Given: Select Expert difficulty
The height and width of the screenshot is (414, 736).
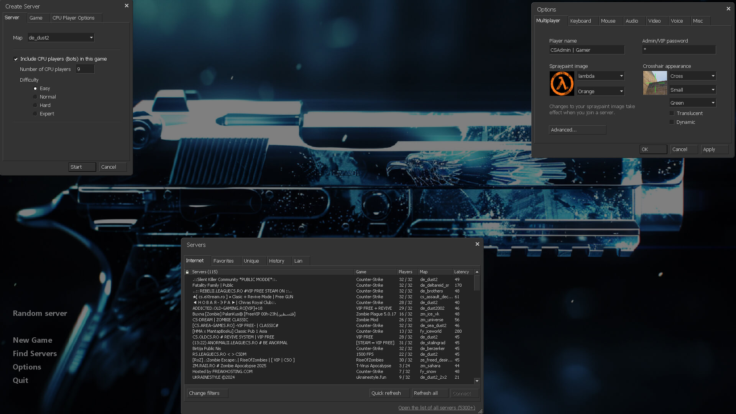Looking at the screenshot, I should coord(35,114).
